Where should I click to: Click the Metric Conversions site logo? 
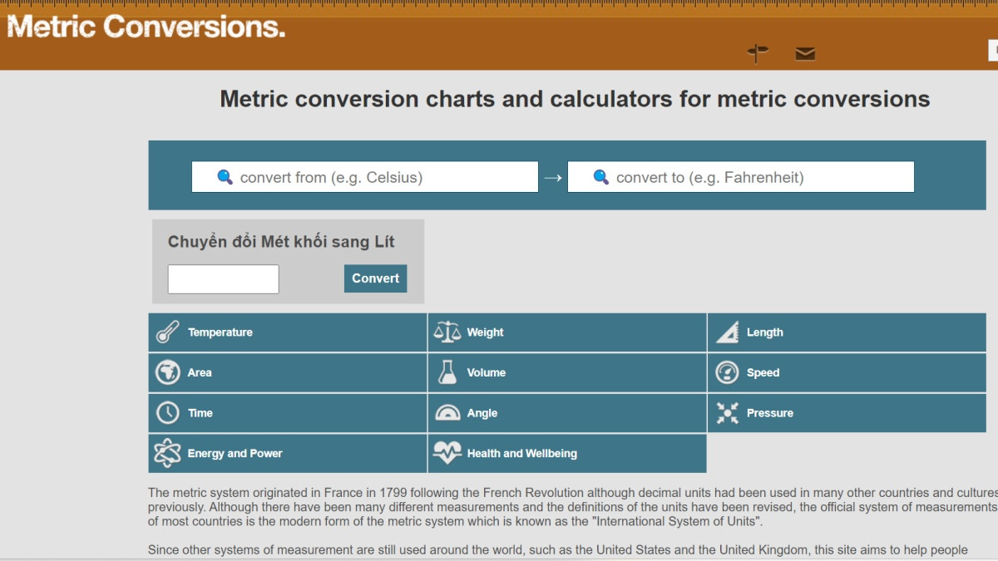[x=146, y=27]
